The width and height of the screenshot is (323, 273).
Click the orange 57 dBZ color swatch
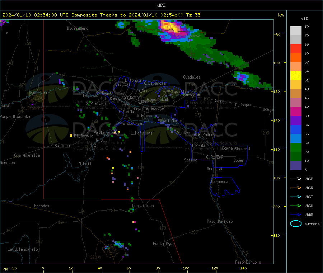[296, 58]
